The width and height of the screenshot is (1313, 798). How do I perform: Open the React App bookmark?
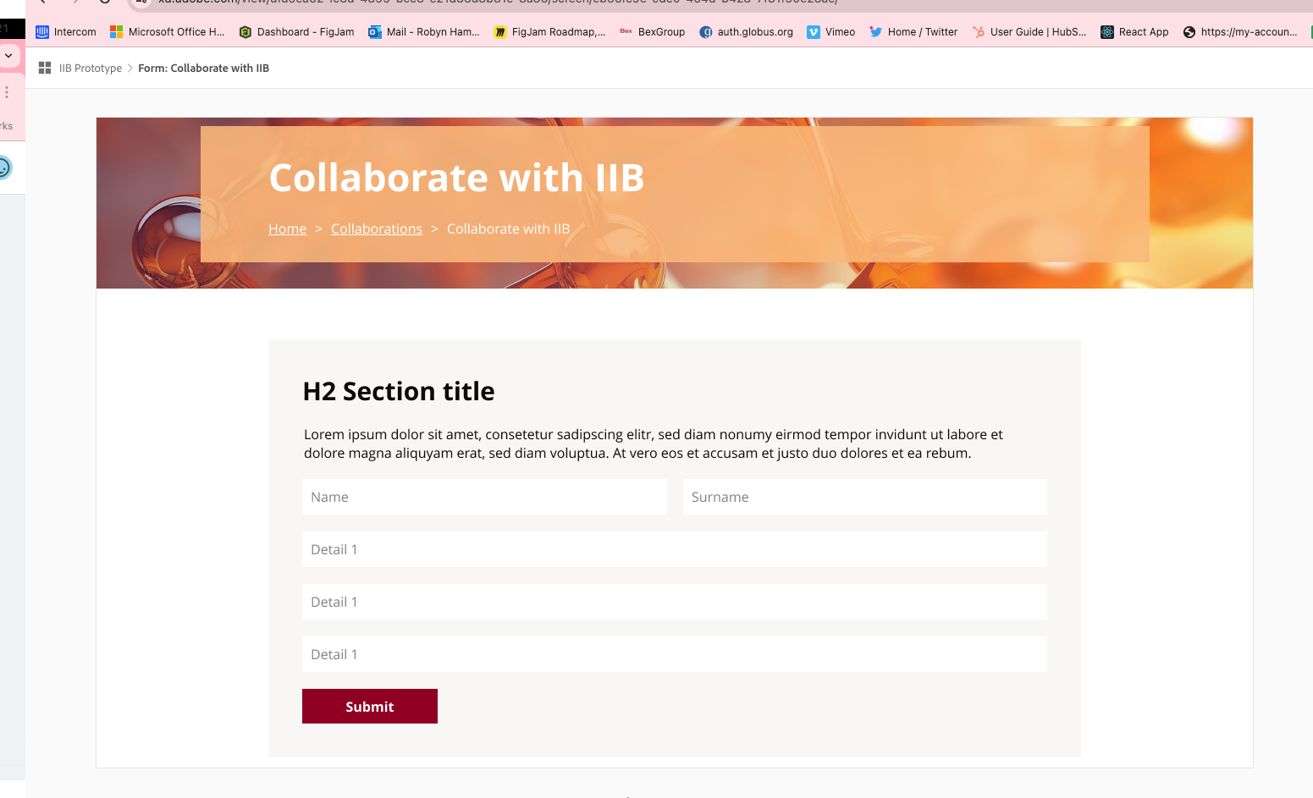1134,32
